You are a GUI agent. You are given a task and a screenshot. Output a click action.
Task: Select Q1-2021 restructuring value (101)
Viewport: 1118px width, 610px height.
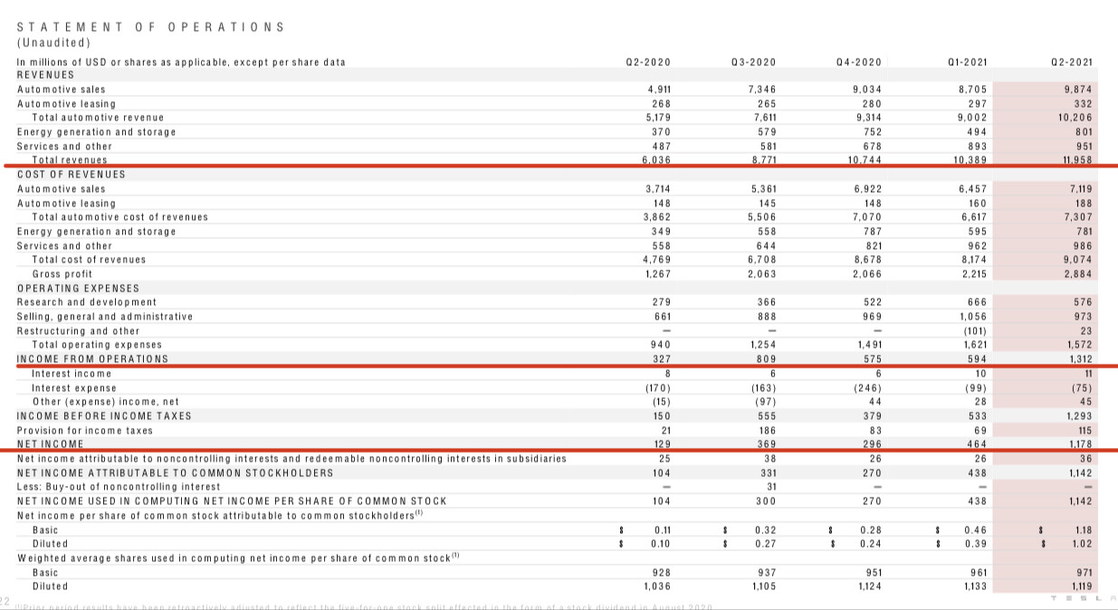click(975, 330)
